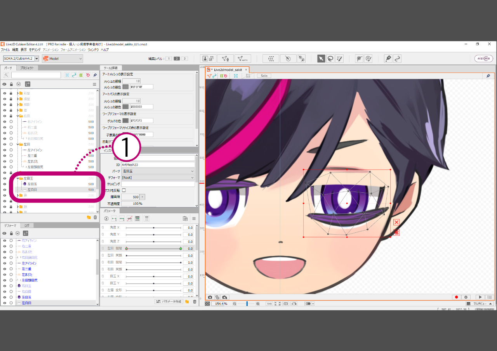The image size is (497, 351).
Task: Switch to the プロジェクト tab
Action: (27, 68)
